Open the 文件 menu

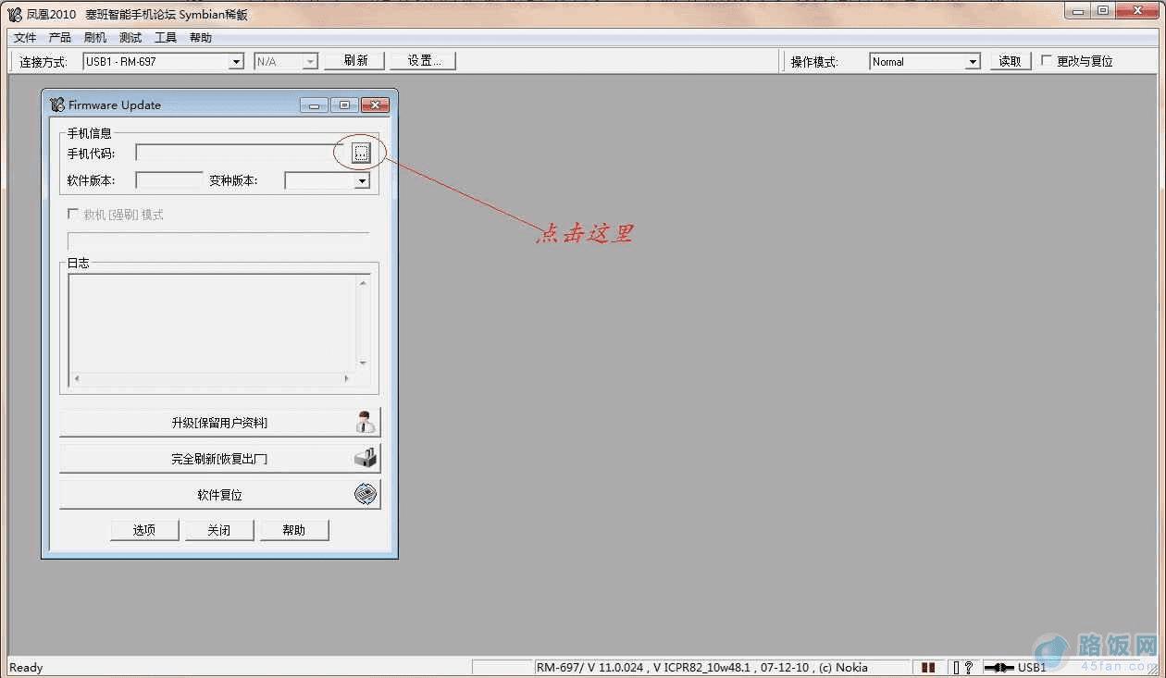pyautogui.click(x=25, y=38)
